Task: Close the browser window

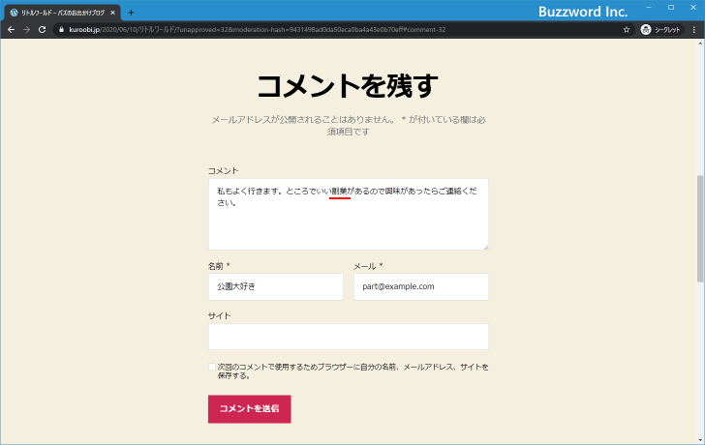Action: [693, 7]
